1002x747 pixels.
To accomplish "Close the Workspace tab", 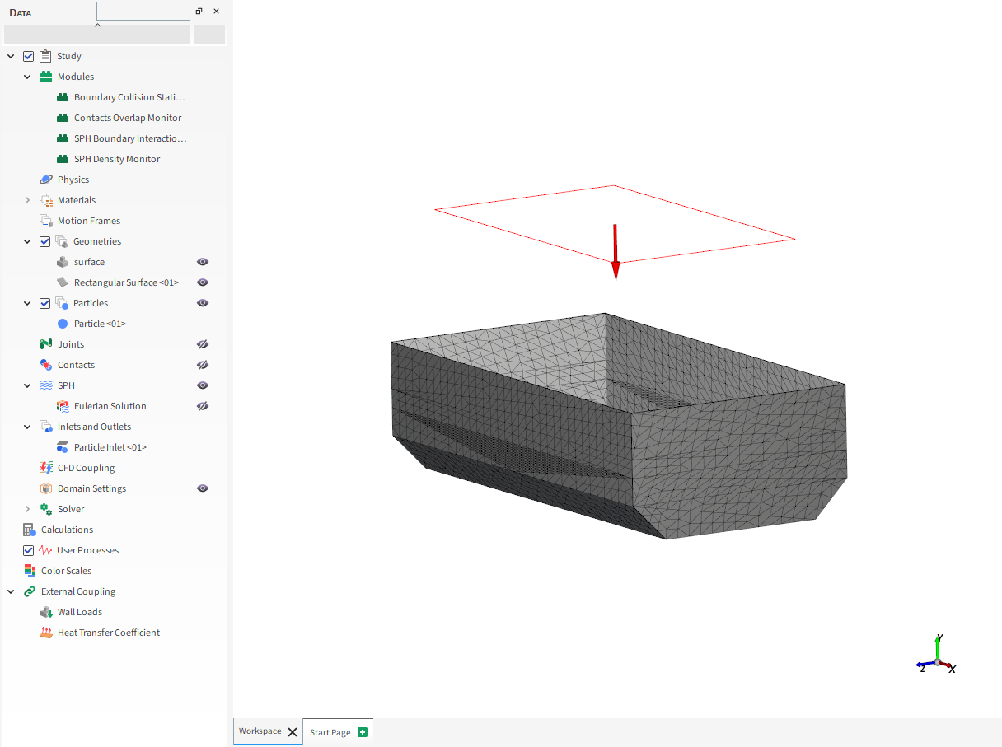I will [293, 731].
